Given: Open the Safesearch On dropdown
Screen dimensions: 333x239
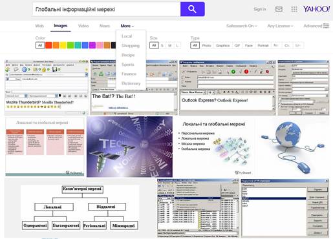Looking at the screenshot, I should coord(242,26).
